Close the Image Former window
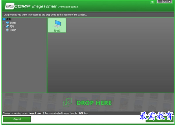This screenshot has width=175, height=125. 170,1
